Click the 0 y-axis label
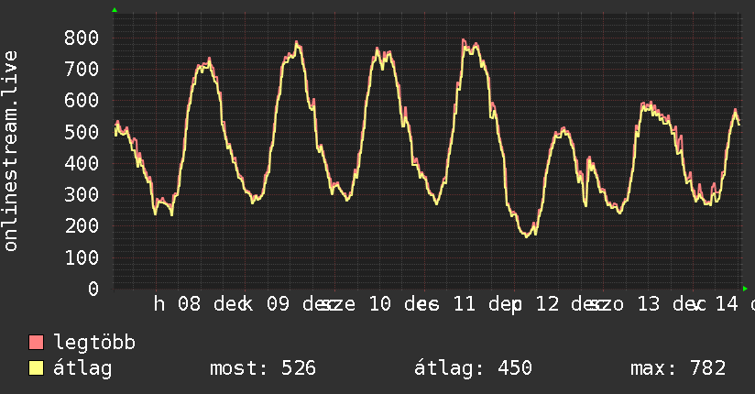The height and width of the screenshot is (394, 755). [93, 289]
